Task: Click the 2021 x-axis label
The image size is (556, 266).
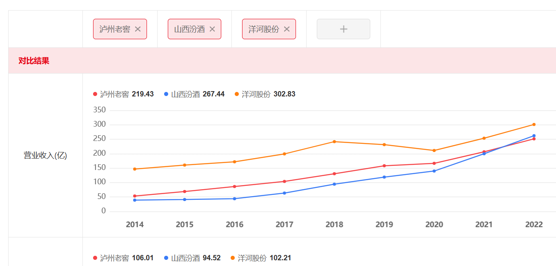Action: 484,224
